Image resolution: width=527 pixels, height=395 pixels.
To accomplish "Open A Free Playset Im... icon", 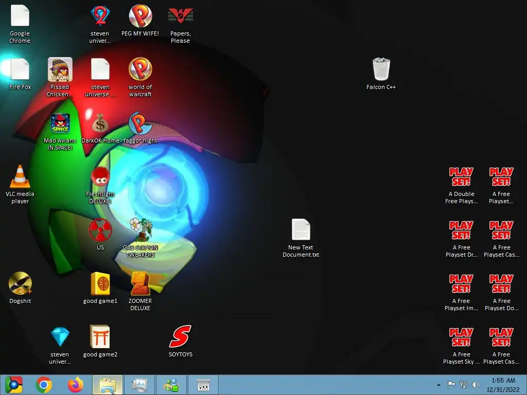I will tap(461, 283).
